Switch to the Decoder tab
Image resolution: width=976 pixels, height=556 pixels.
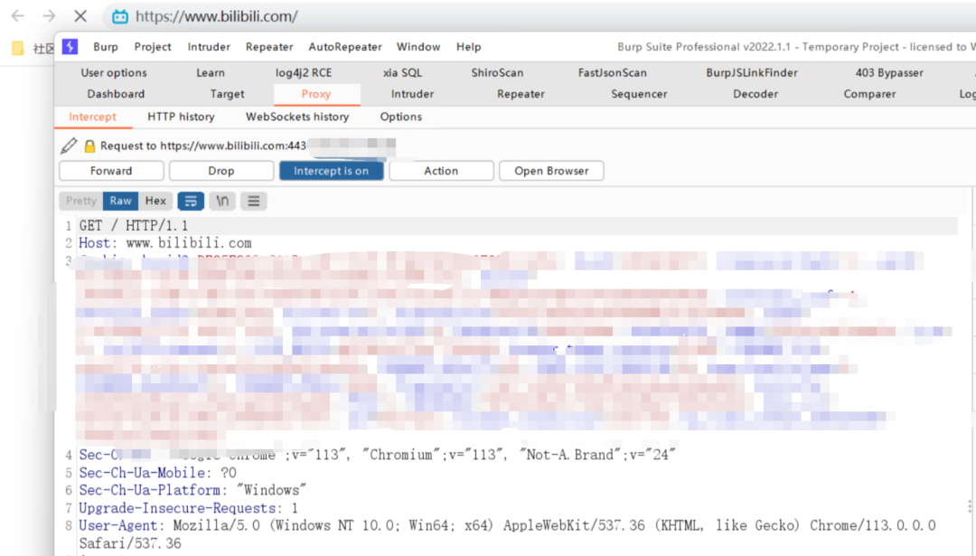(755, 94)
